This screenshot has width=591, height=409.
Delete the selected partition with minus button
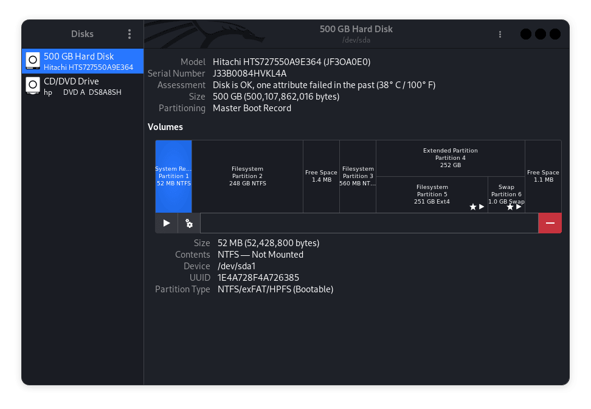click(x=550, y=223)
